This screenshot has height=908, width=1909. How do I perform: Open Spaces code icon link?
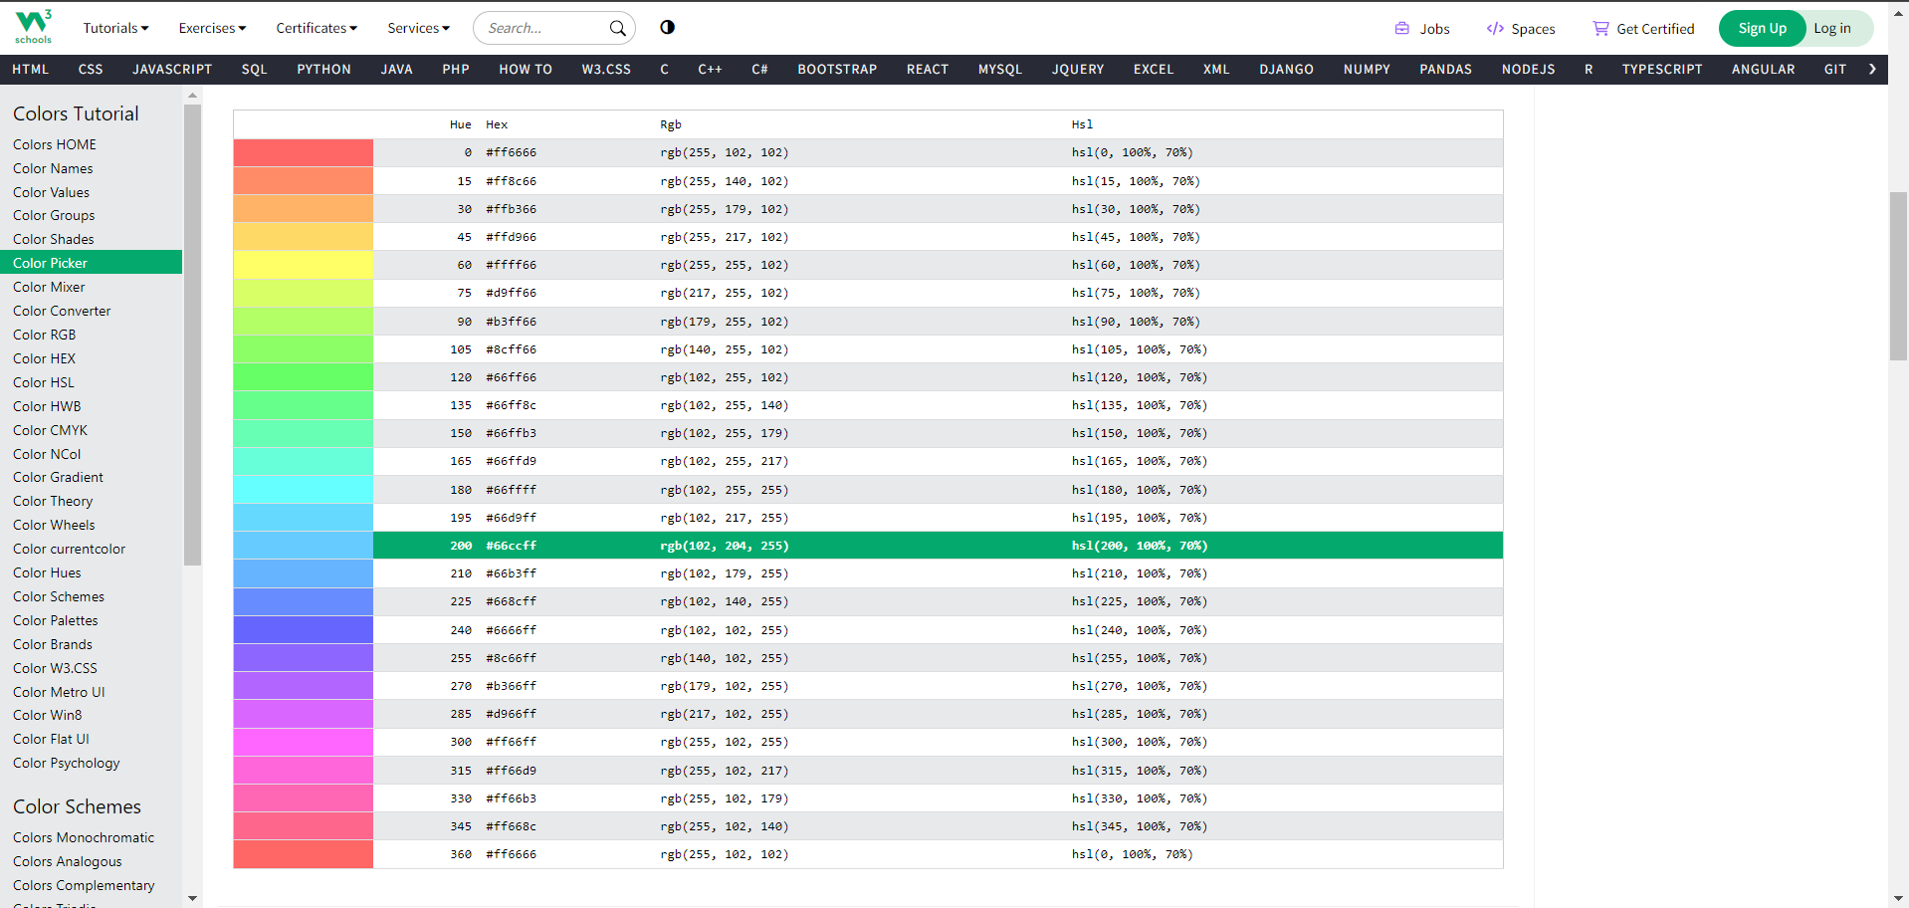(1494, 28)
